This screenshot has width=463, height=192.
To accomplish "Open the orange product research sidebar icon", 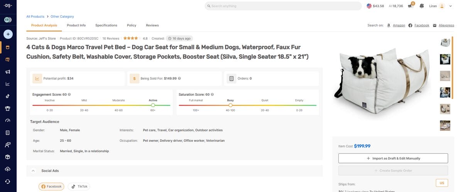I will [8, 60].
